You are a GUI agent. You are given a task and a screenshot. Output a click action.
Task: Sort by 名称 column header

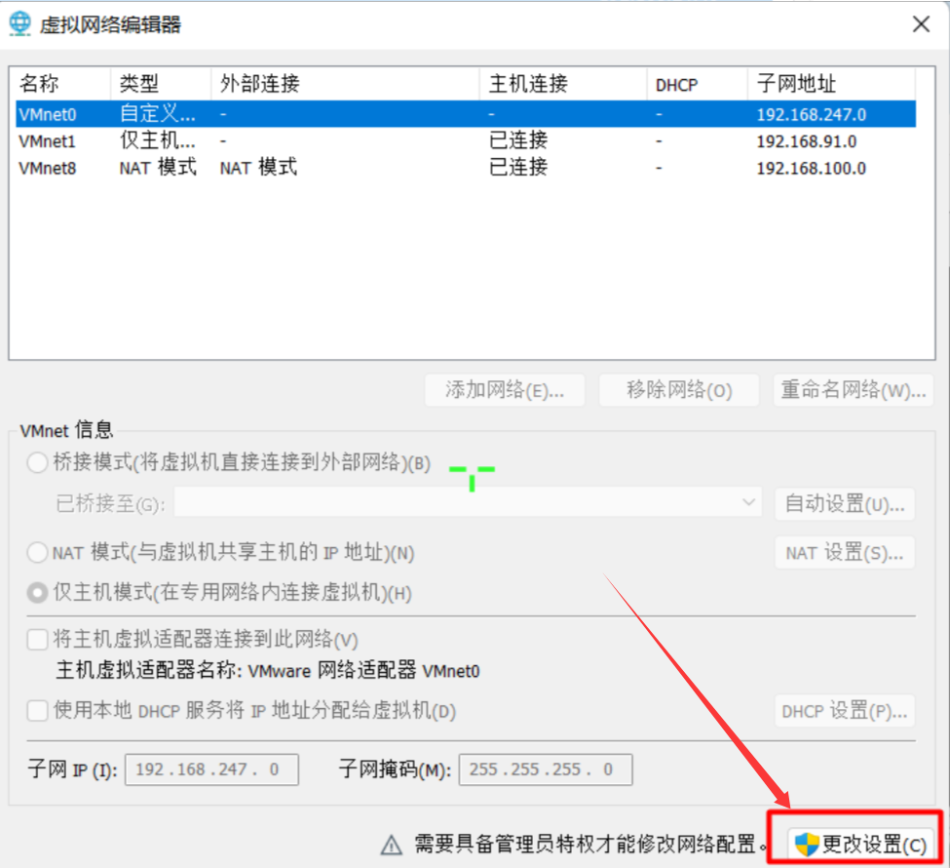click(x=62, y=84)
